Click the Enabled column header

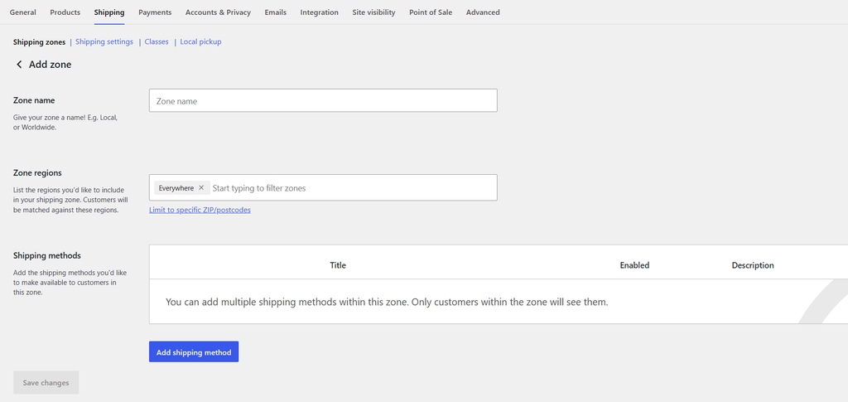634,265
